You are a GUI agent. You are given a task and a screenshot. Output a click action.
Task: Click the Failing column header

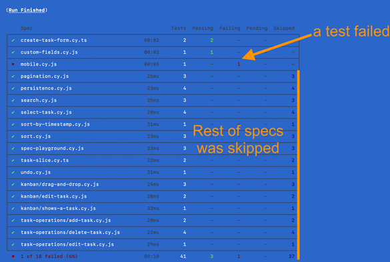tap(230, 28)
